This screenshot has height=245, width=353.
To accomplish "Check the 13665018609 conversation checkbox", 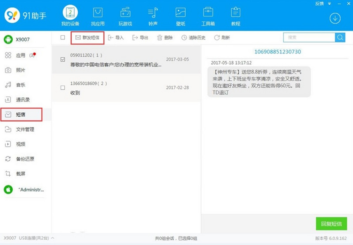I will 62,88.
